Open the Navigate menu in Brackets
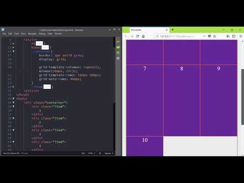 coord(32,34)
